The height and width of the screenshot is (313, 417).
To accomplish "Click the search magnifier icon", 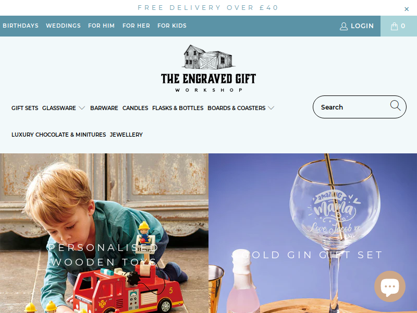I will (x=395, y=106).
